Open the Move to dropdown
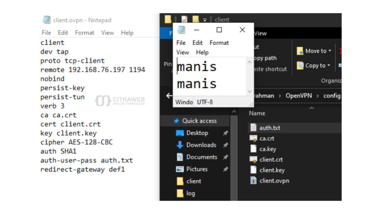 click(x=314, y=51)
